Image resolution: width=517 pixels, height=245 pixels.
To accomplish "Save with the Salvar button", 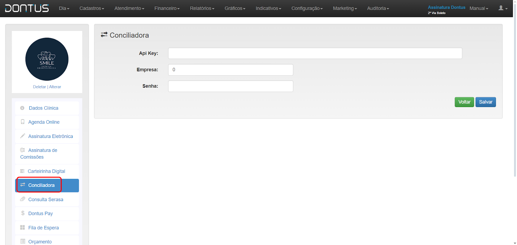I will pyautogui.click(x=486, y=102).
